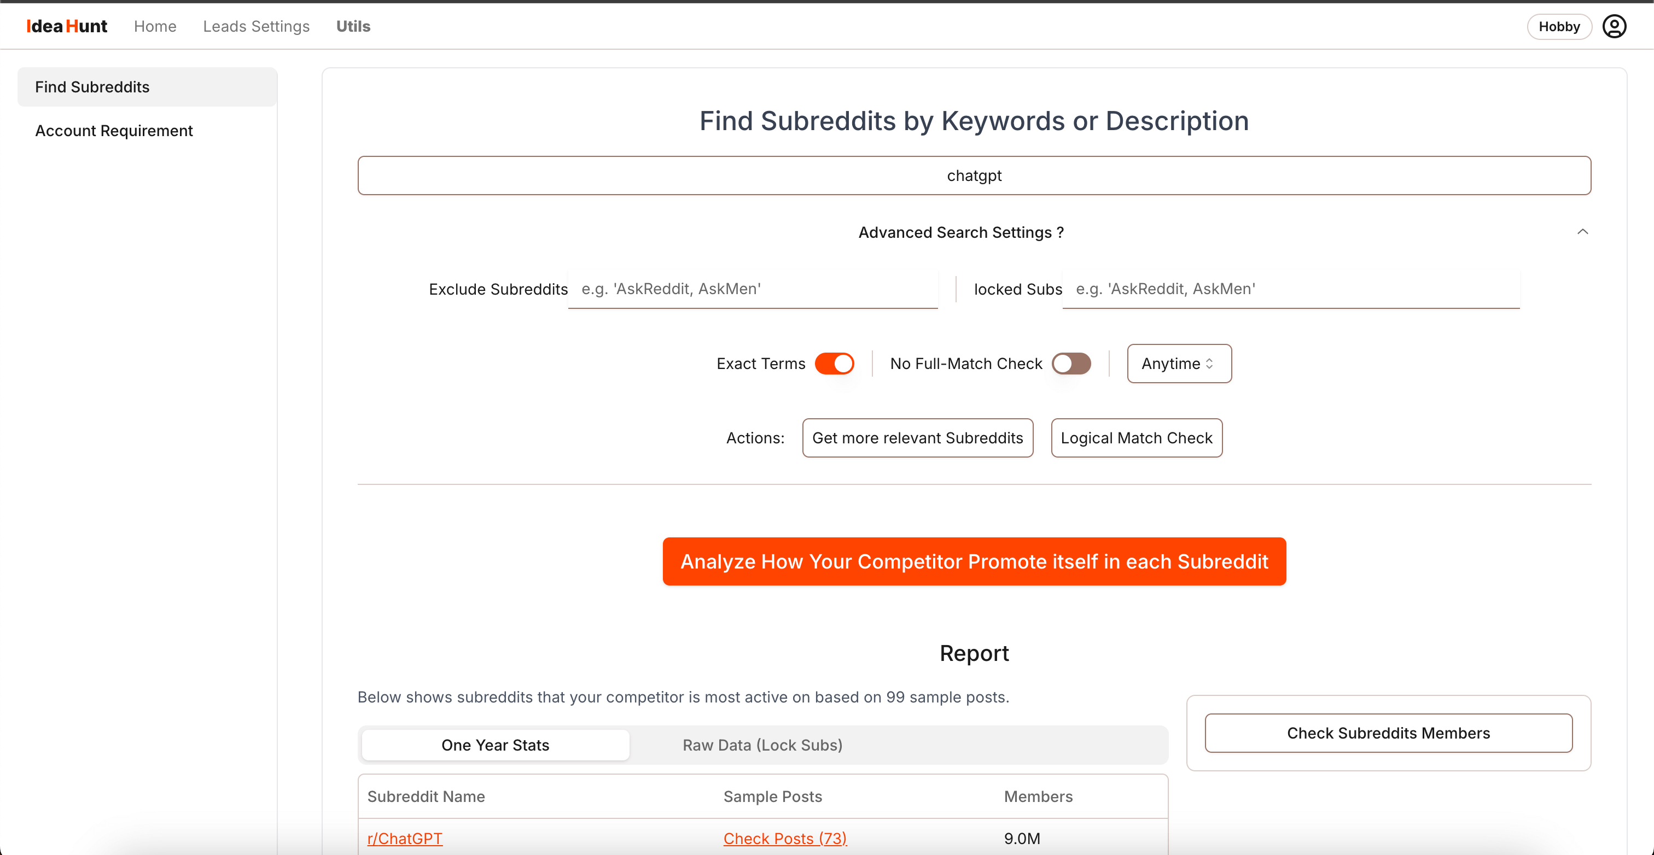Open the r/ChatGPT subreddit link
The width and height of the screenshot is (1654, 855).
406,839
